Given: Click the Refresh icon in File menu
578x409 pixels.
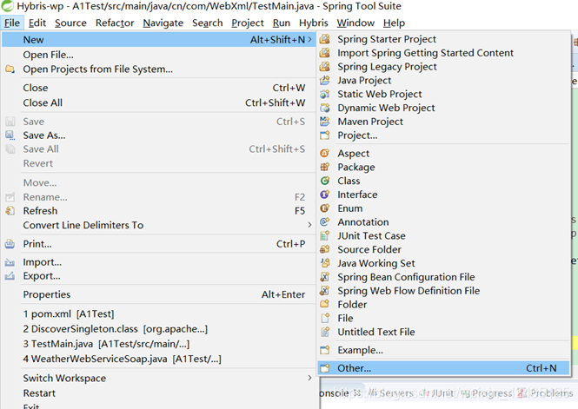Looking at the screenshot, I should pos(10,211).
